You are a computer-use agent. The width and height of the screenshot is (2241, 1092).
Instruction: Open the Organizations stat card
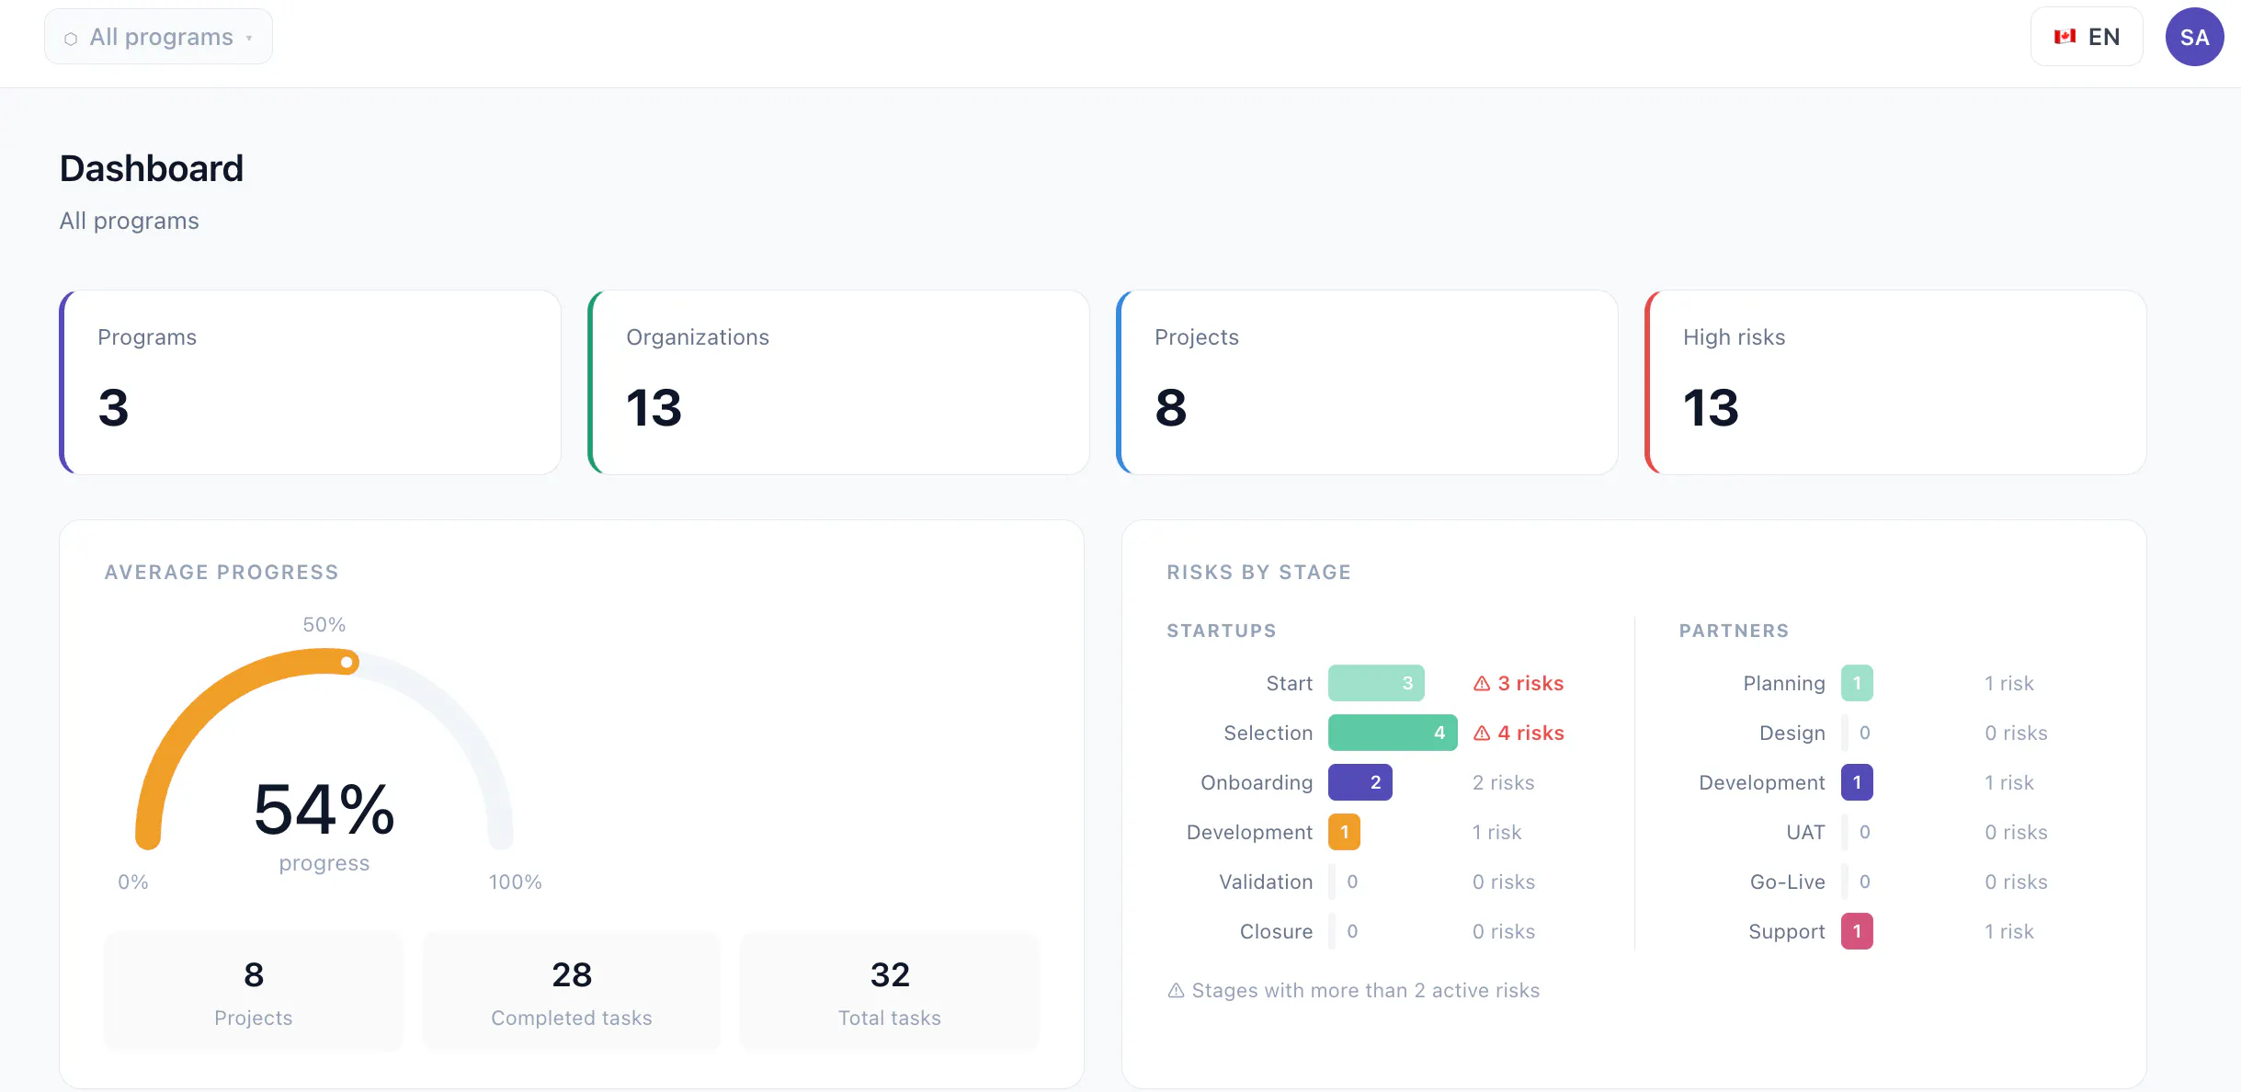coord(839,382)
